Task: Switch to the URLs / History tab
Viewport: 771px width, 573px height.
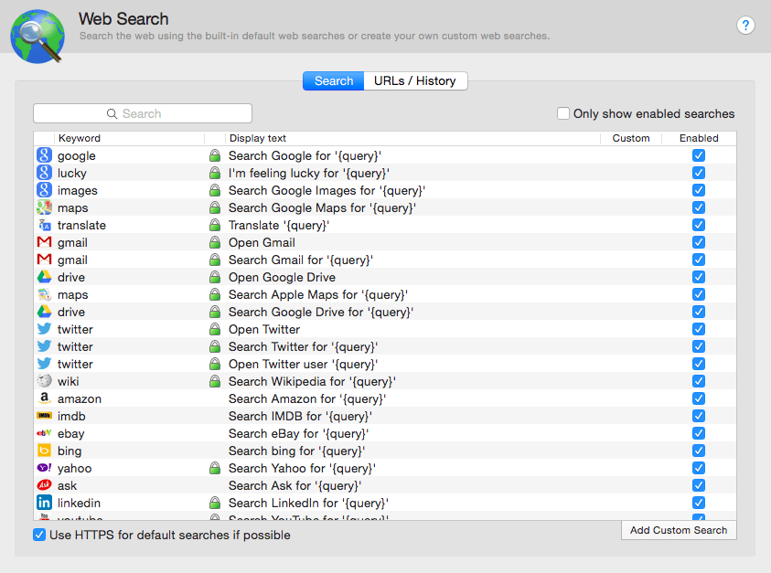Action: pyautogui.click(x=415, y=80)
